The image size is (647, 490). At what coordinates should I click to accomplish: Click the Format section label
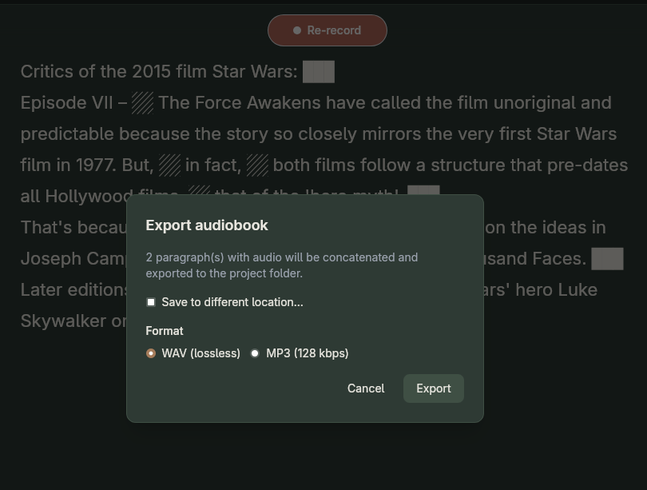[x=164, y=330]
